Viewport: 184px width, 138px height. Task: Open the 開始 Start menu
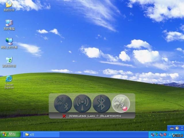[x=10, y=134]
